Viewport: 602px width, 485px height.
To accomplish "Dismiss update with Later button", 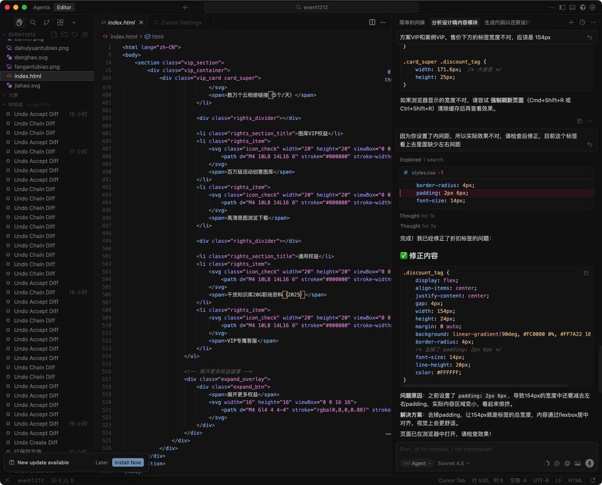I will pos(102,462).
